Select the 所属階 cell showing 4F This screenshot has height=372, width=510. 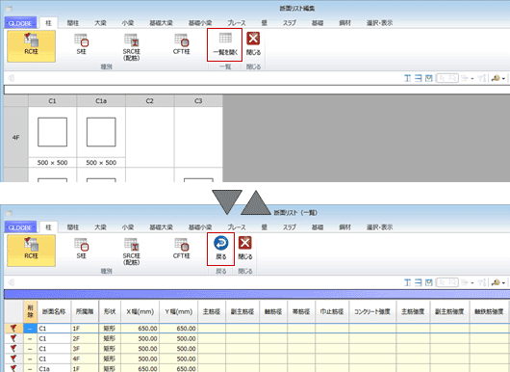coord(85,359)
